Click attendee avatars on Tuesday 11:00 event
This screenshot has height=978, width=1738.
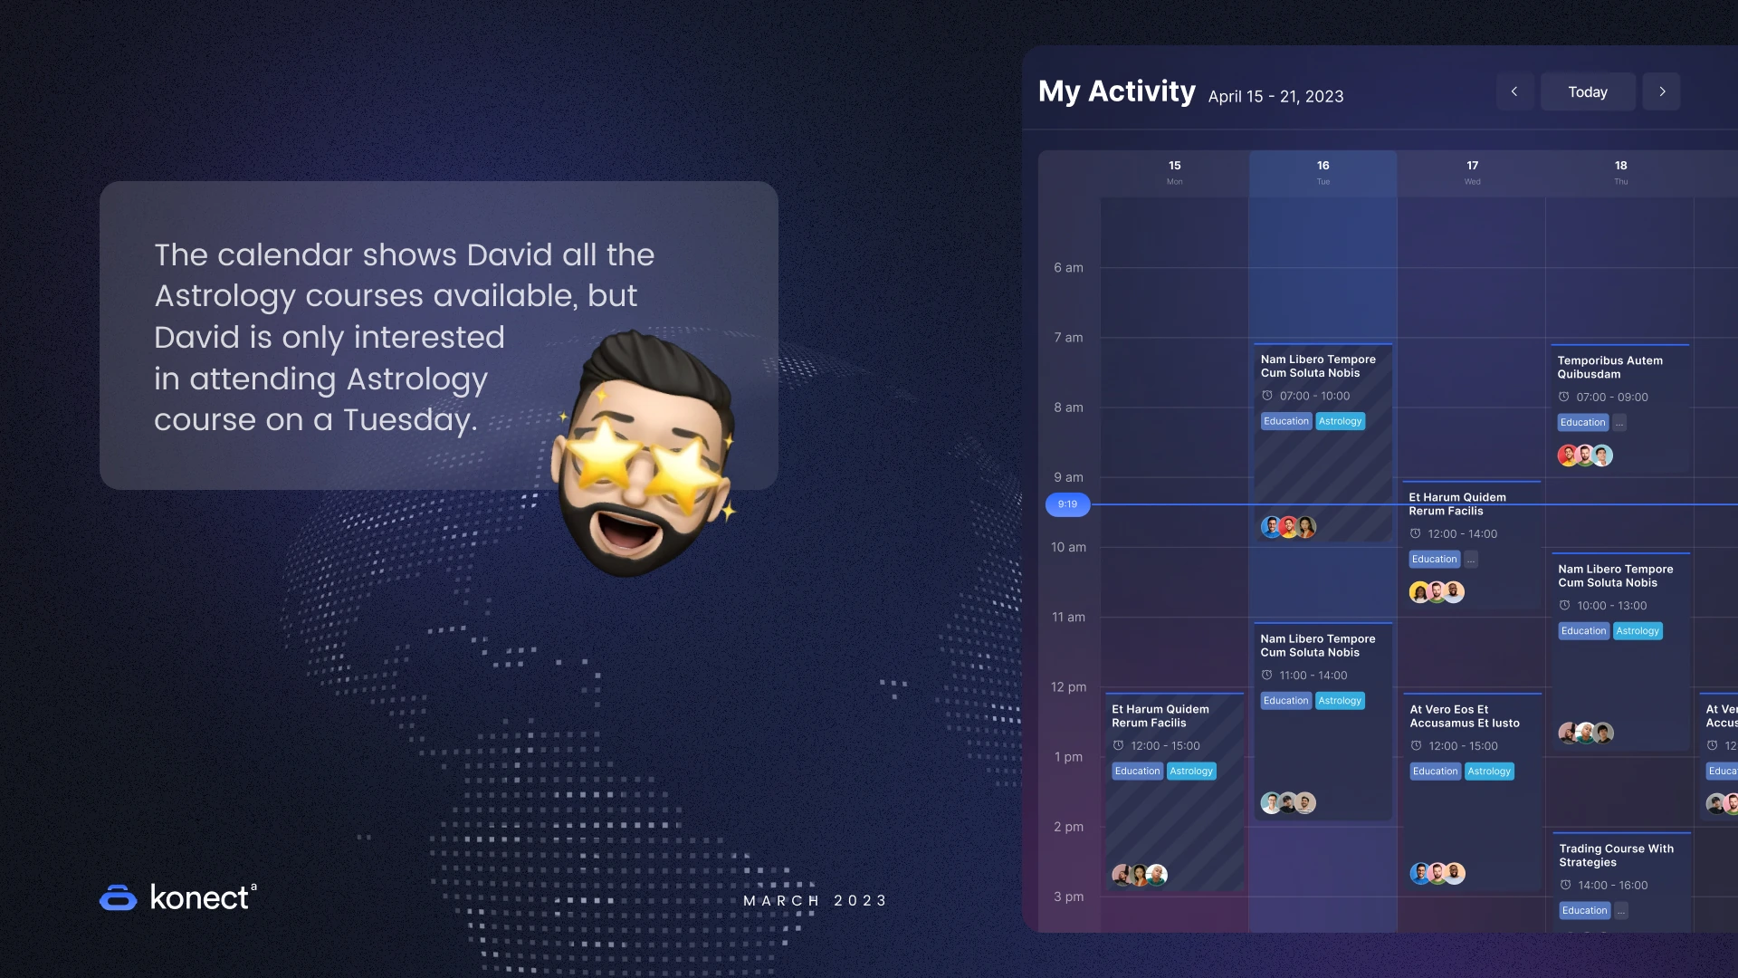[x=1288, y=803]
